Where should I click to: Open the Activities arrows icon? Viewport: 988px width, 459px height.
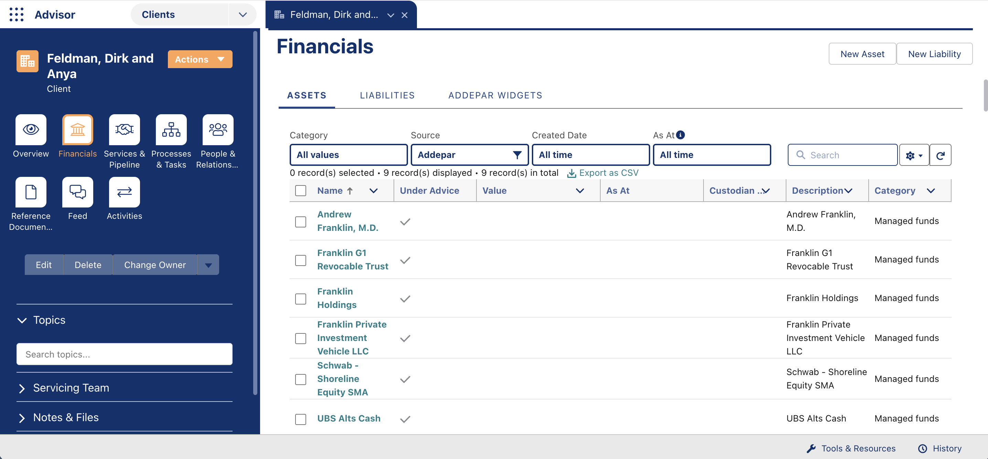(124, 192)
